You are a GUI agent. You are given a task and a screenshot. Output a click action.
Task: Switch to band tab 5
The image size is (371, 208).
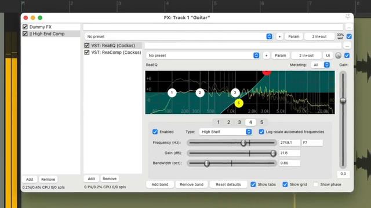[x=261, y=122]
